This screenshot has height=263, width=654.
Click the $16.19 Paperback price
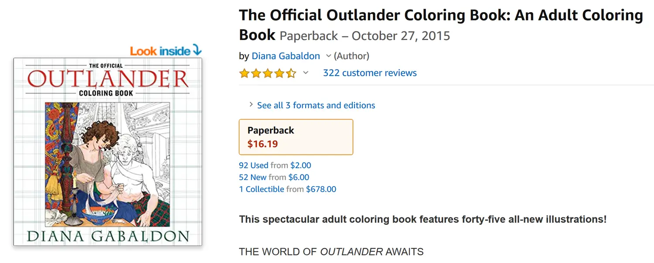coord(262,144)
